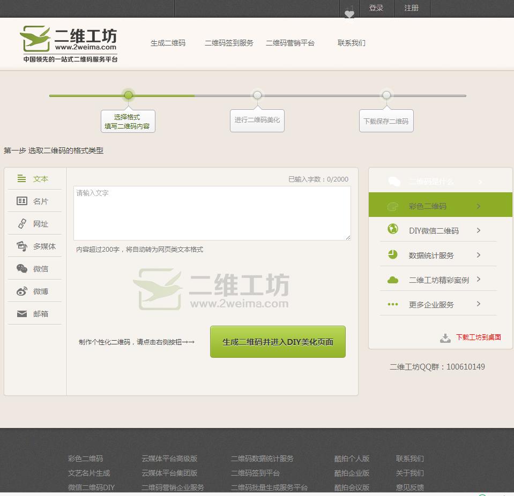The height and width of the screenshot is (496, 514).
Task: Click the 注册 register button
Action: 412,8
